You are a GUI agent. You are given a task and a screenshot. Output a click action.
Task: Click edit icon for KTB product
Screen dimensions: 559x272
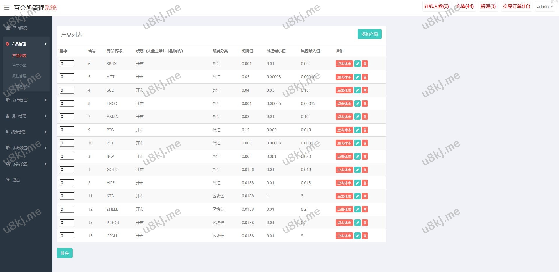[x=357, y=196]
